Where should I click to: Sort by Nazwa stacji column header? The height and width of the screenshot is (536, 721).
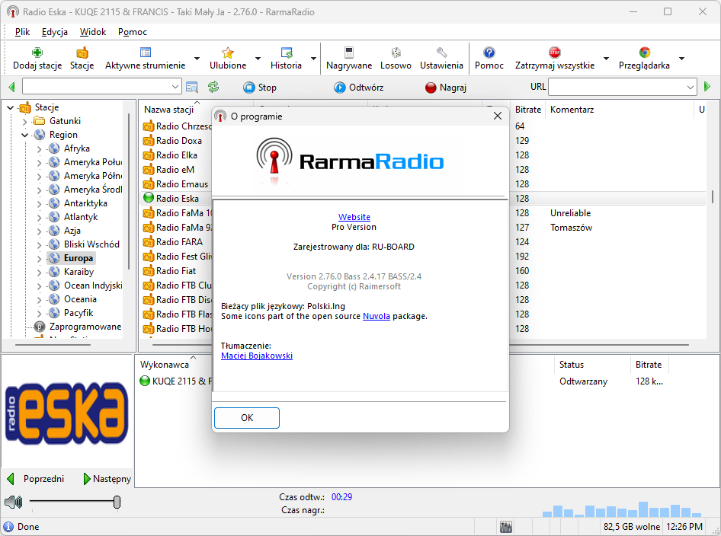pyautogui.click(x=168, y=110)
